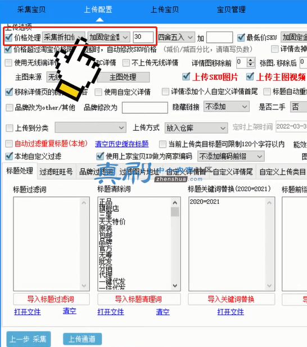The height and width of the screenshot is (347, 307).
Task: Click the 标题清除词 scrollbar down arrow
Action: tap(175, 285)
